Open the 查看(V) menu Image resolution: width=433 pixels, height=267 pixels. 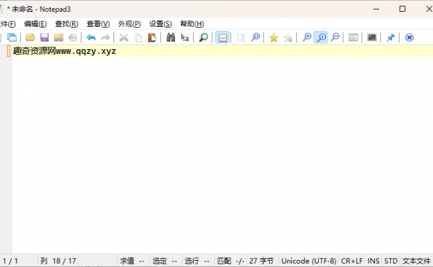tap(98, 24)
